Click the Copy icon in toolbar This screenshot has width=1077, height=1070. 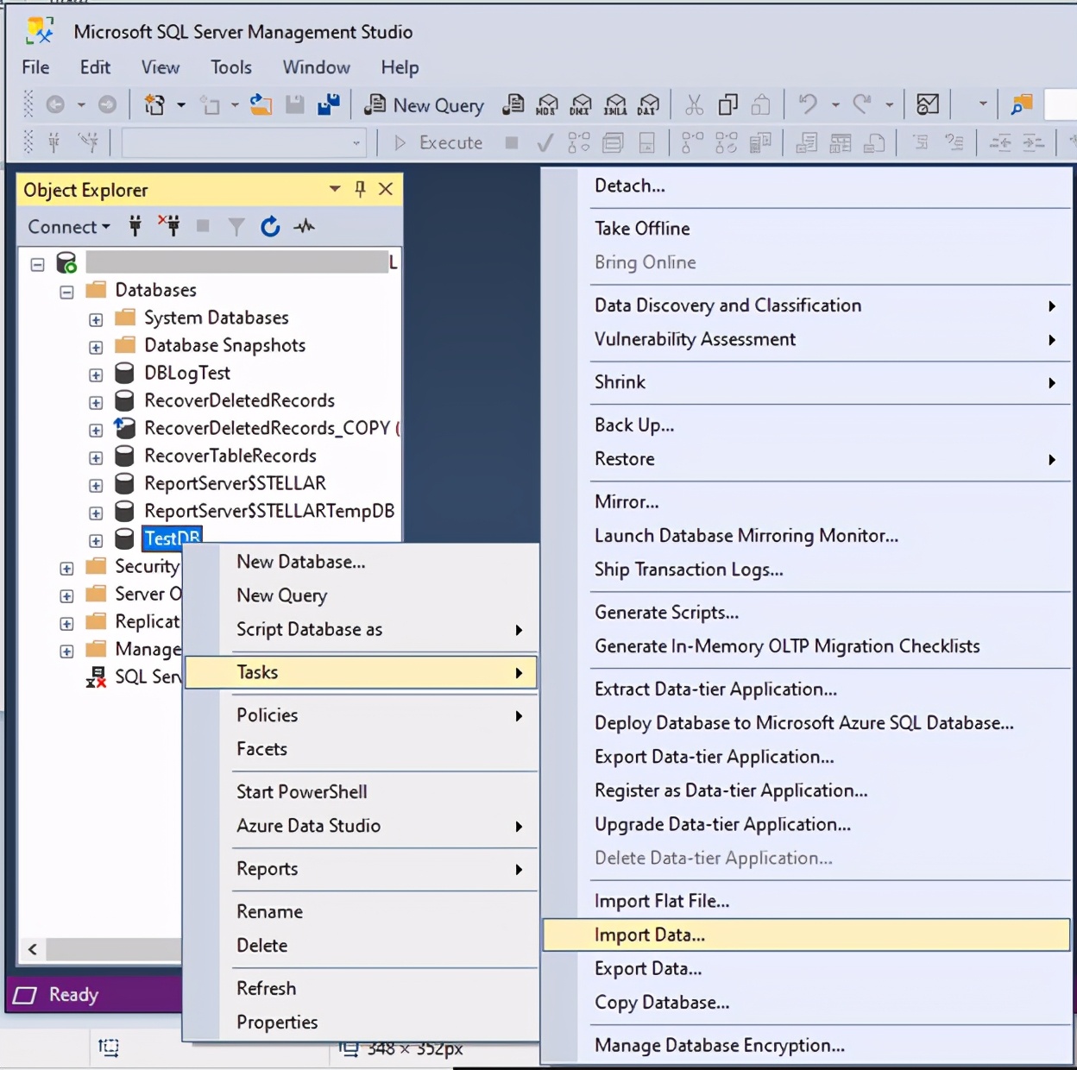(728, 105)
